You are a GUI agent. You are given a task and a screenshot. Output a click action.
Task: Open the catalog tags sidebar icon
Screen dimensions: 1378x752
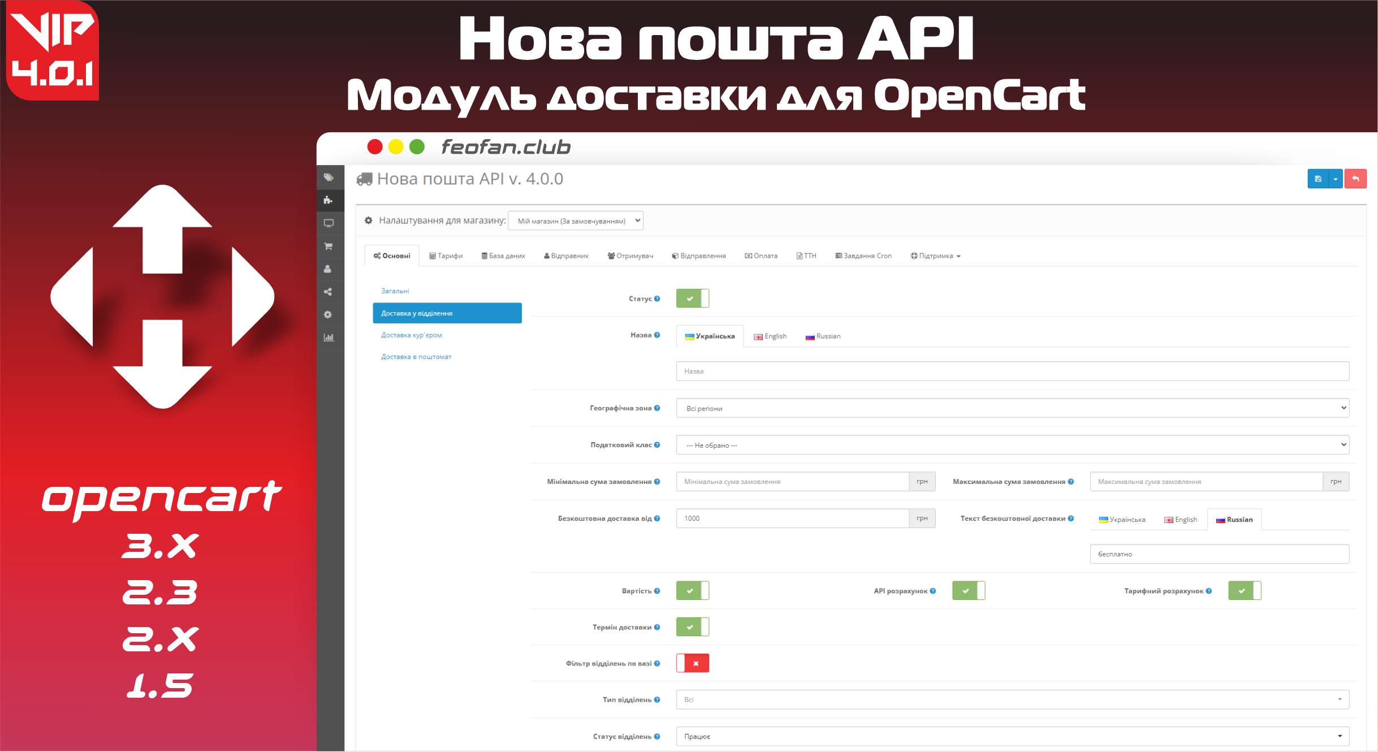(x=329, y=178)
